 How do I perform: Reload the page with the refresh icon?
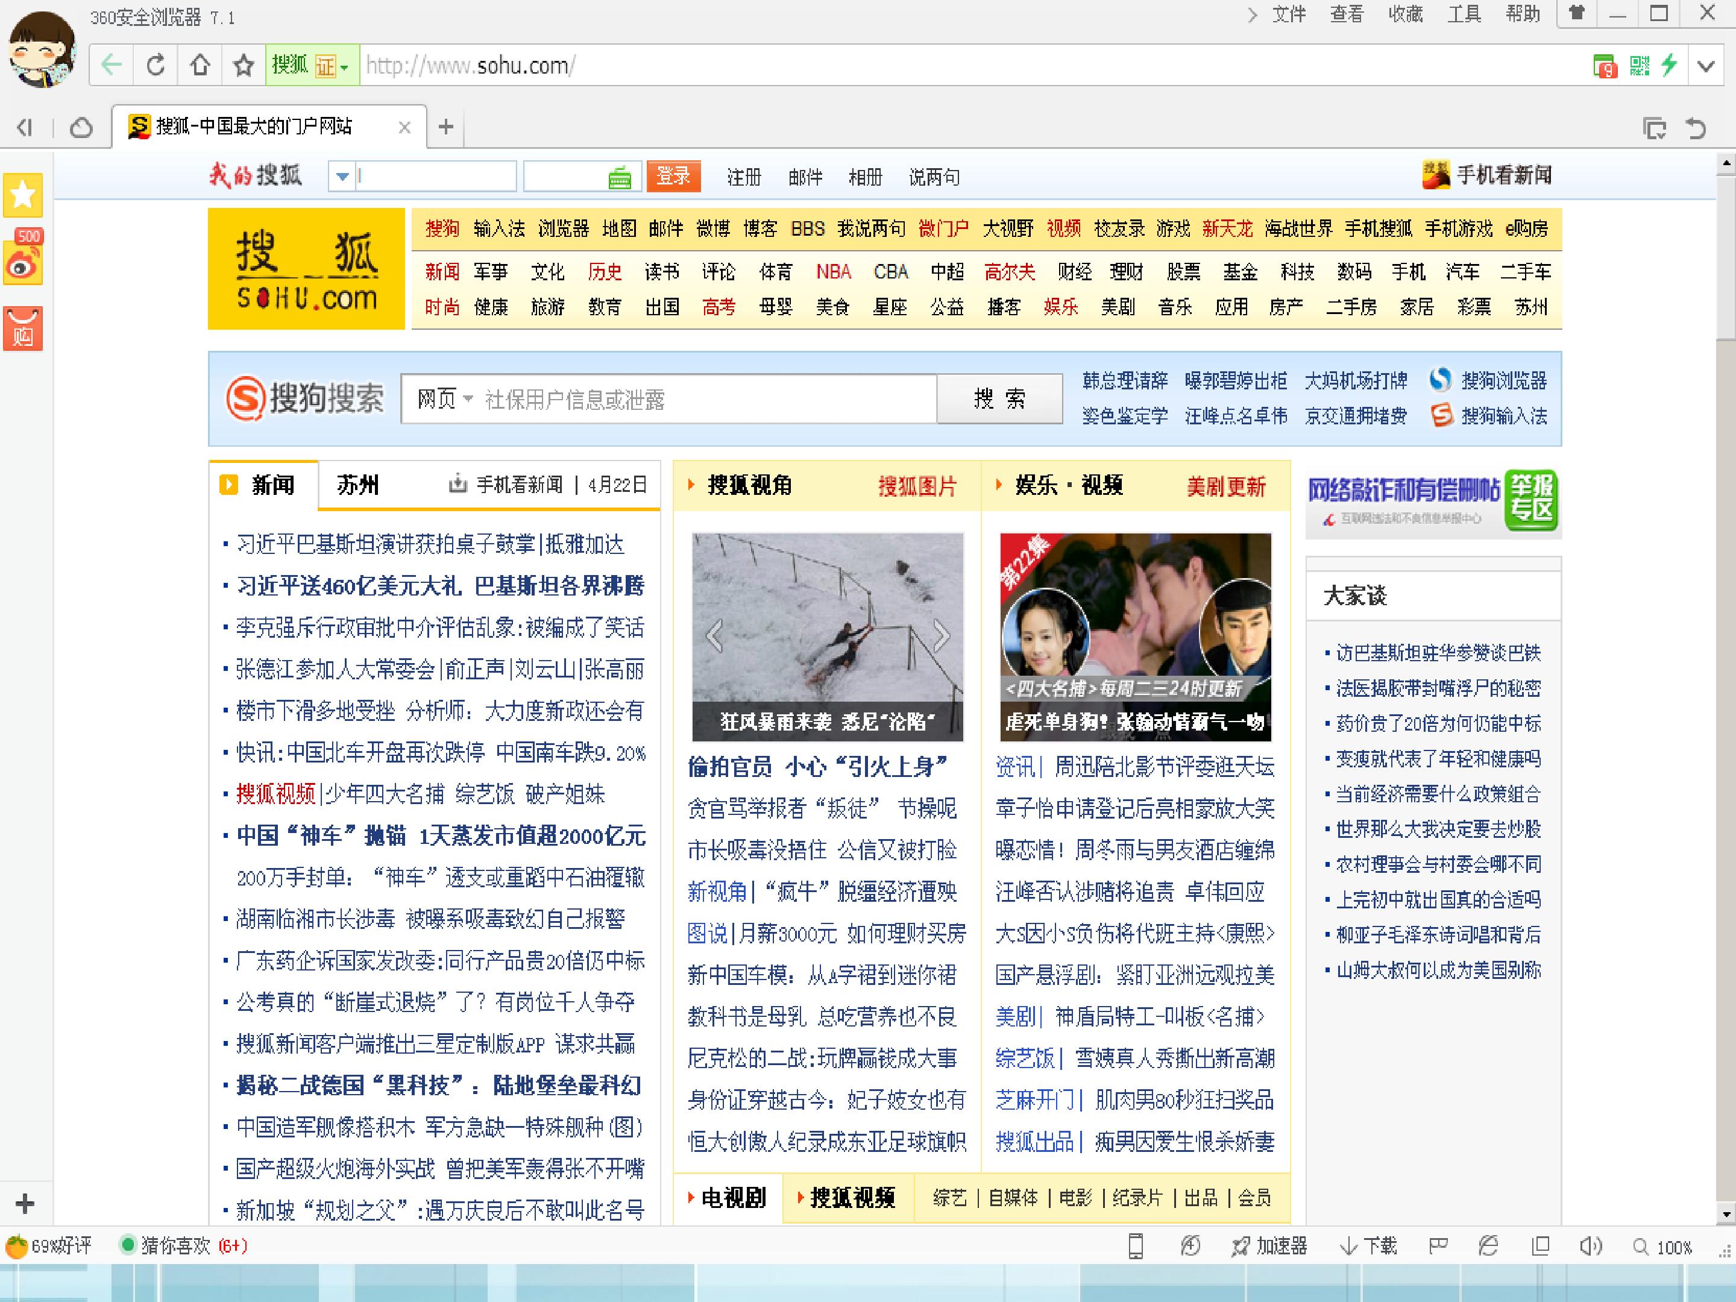tap(156, 65)
